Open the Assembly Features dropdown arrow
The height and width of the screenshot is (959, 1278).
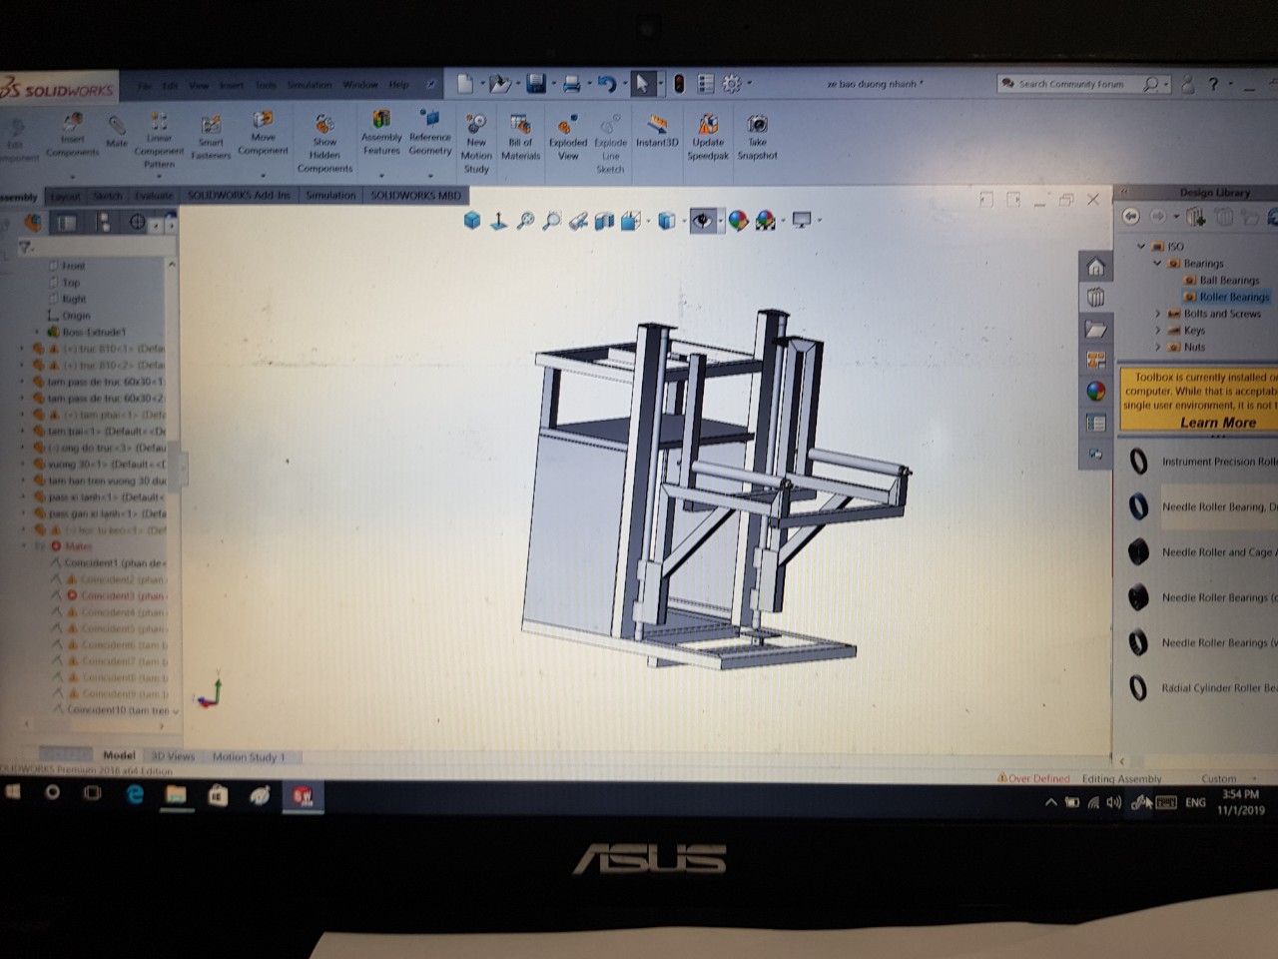[x=381, y=175]
